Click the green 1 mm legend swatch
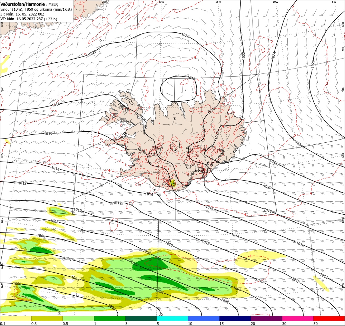Viewport: 345px width, 326px height. [110, 318]
